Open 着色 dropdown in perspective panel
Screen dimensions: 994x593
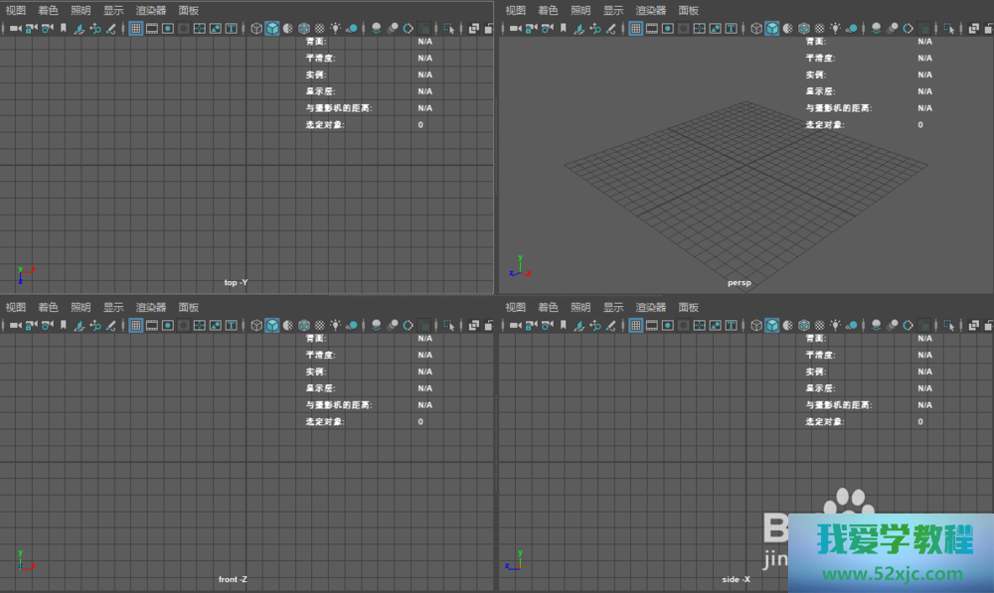click(x=548, y=10)
